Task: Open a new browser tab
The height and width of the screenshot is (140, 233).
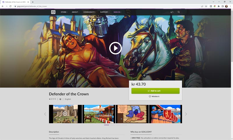Action: point(33,2)
